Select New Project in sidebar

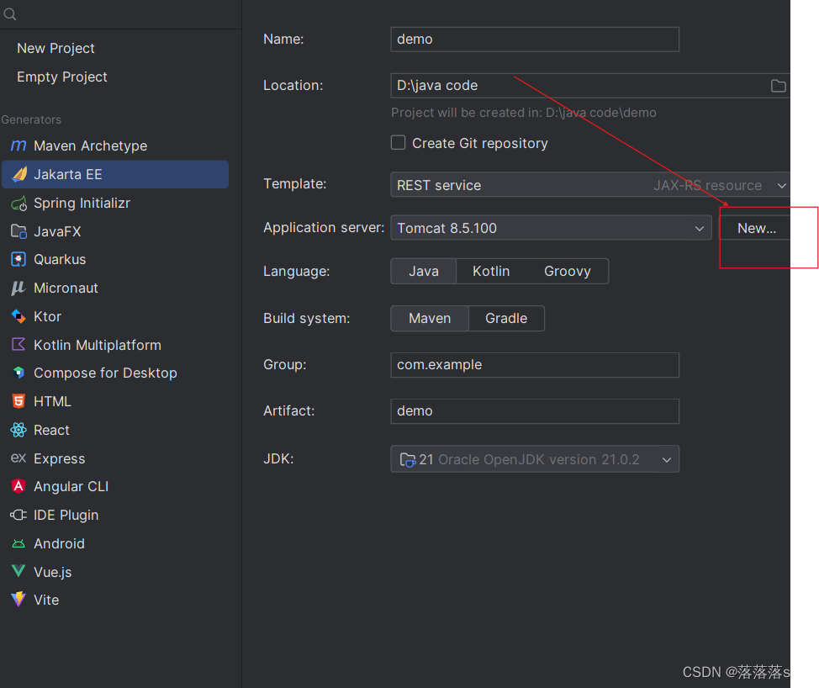point(55,48)
